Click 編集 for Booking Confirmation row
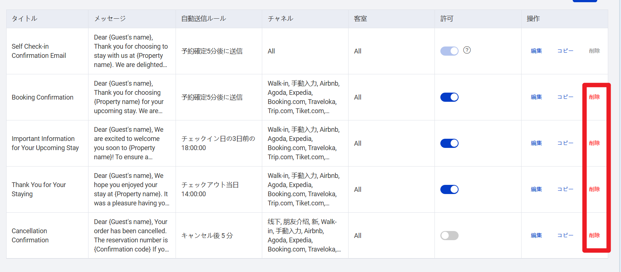The height and width of the screenshot is (272, 621). (x=536, y=97)
